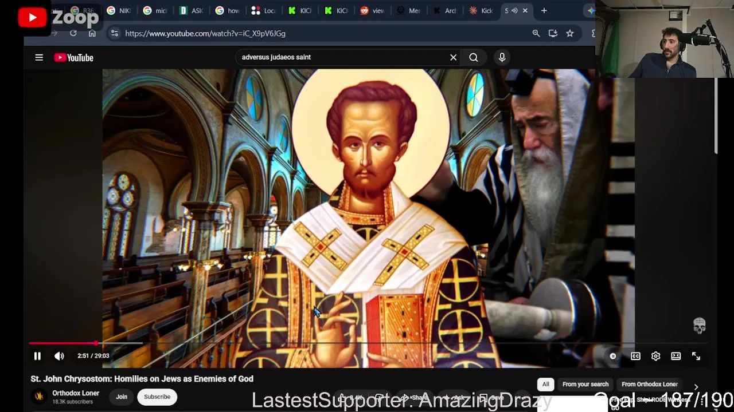734x412 pixels.
Task: Reload the page in the browser
Action: coord(73,33)
